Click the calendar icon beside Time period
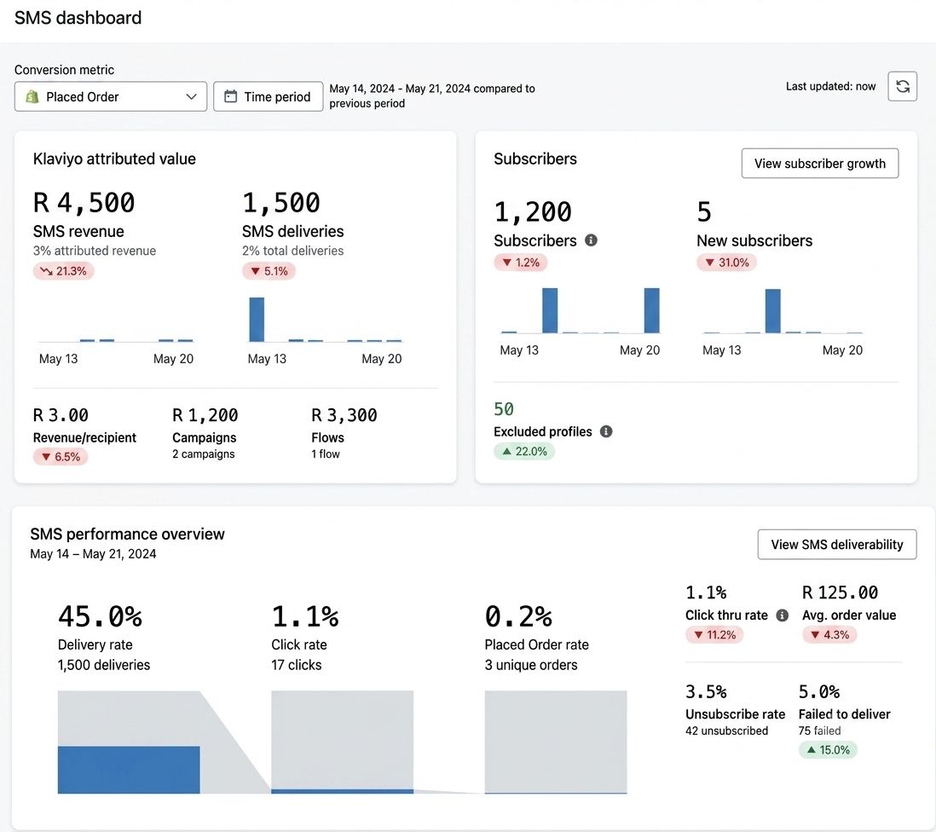 pyautogui.click(x=230, y=96)
